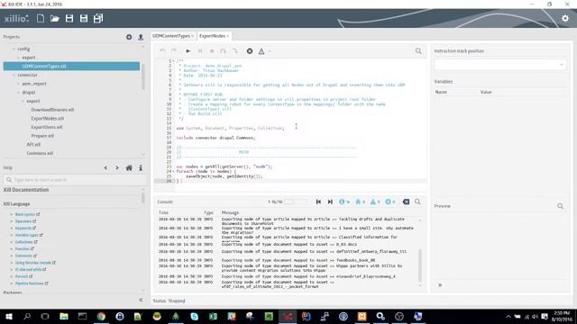
Task: Switch to the ExportNodes tab
Action: (x=212, y=36)
